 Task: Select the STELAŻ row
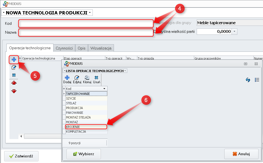pyautogui.click(x=86, y=103)
